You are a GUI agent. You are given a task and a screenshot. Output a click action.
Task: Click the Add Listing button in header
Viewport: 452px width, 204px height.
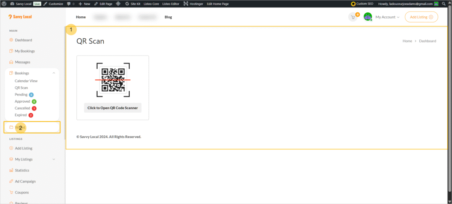pyautogui.click(x=421, y=17)
